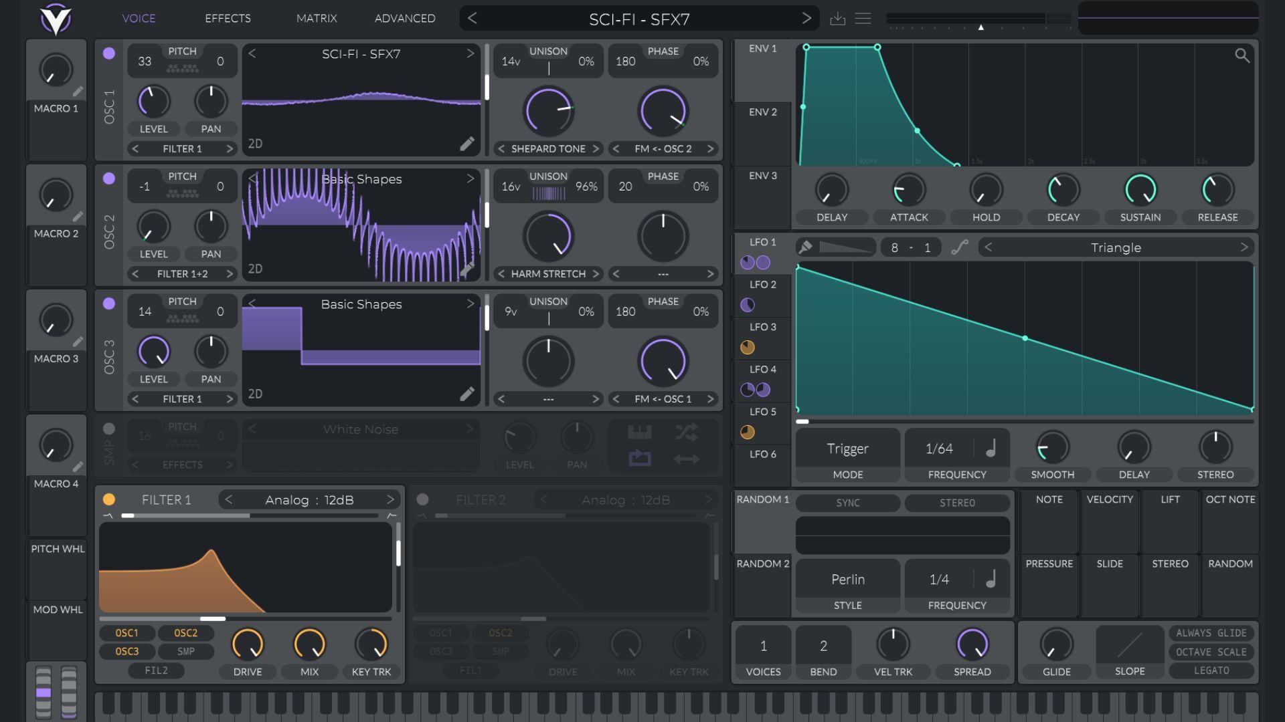The image size is (1285, 722).
Task: Toggle sampler loop icon
Action: (x=640, y=458)
